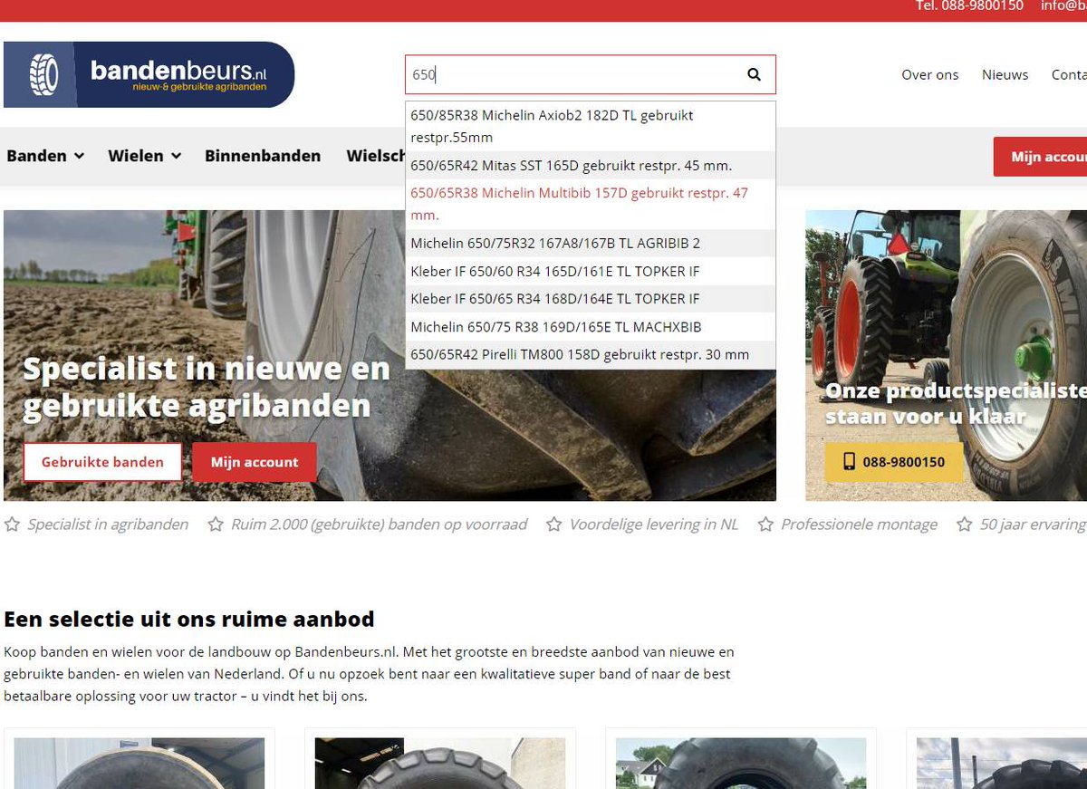The height and width of the screenshot is (789, 1087).
Task: Select suggestion 650/65R42 Pirelli TM800 158D
Action: [590, 354]
